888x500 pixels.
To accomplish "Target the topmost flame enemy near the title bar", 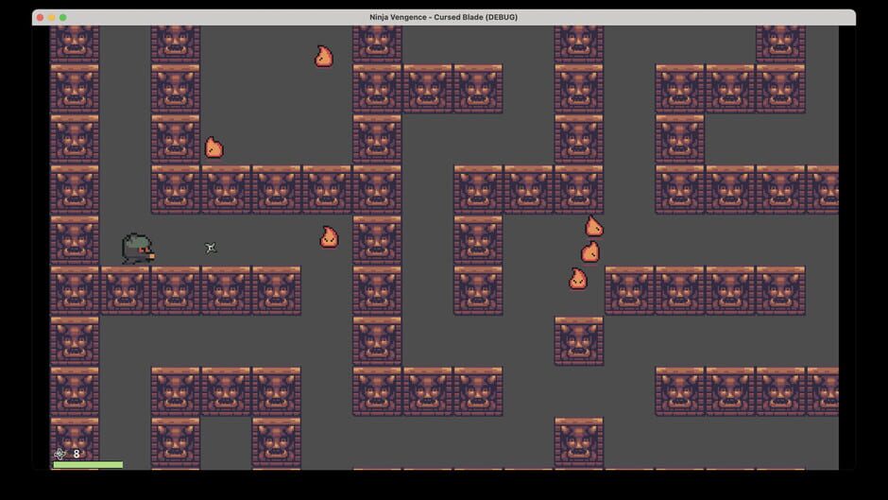I will click(324, 57).
